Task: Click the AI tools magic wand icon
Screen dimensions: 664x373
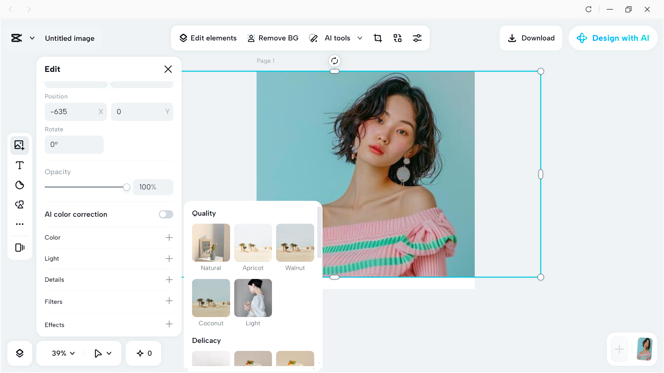Action: 313,38
